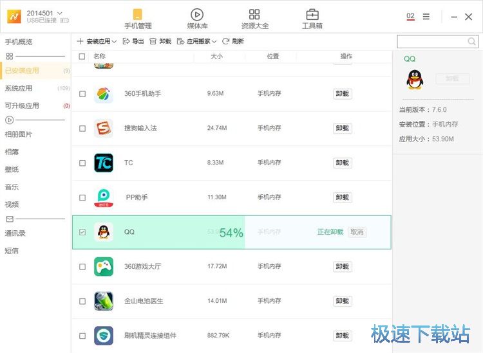Image resolution: width=483 pixels, height=353 pixels.
Task: Click the search input field
Action: (431, 42)
